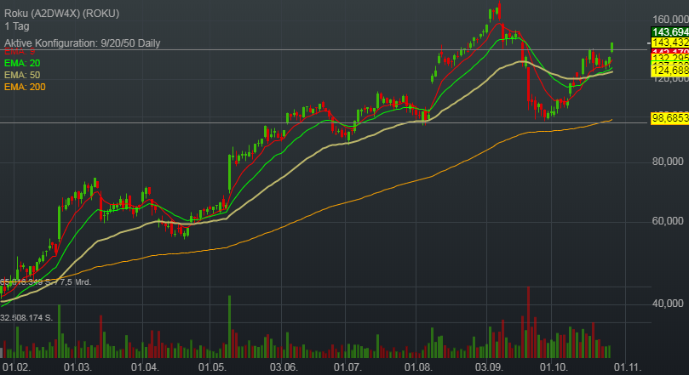Screen dimensions: 689x375
Task: Click the green 143,694 current price tag
Action: point(669,31)
